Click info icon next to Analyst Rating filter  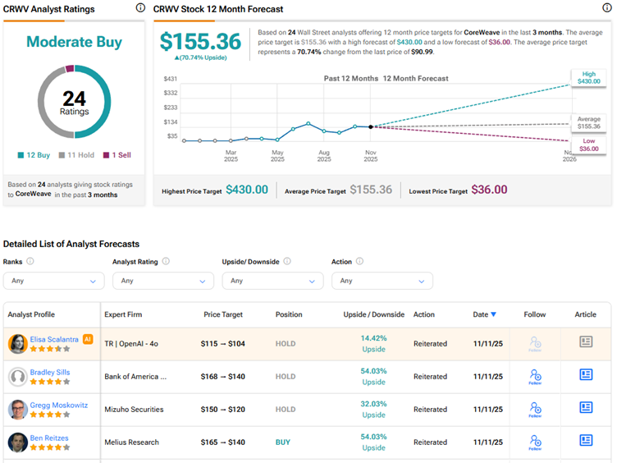point(166,261)
